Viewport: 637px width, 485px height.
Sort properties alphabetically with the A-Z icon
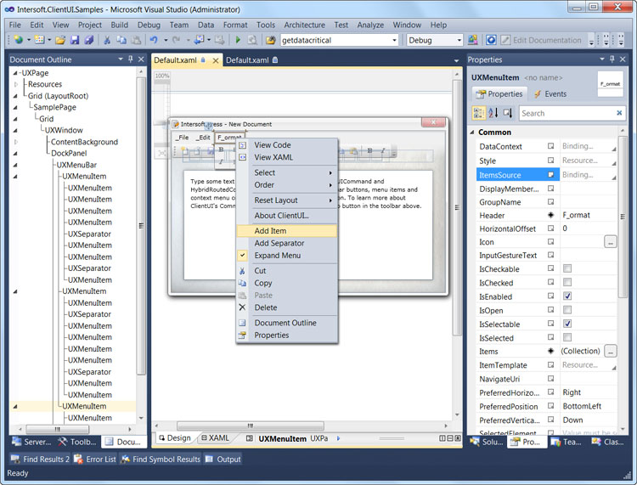[x=493, y=113]
